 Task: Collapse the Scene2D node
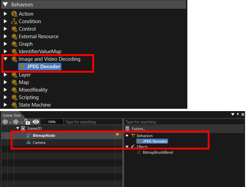(18, 128)
